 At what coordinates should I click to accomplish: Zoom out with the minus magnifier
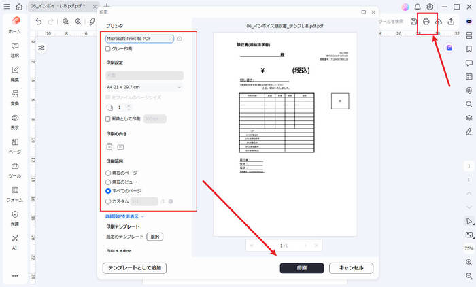tap(65, 22)
